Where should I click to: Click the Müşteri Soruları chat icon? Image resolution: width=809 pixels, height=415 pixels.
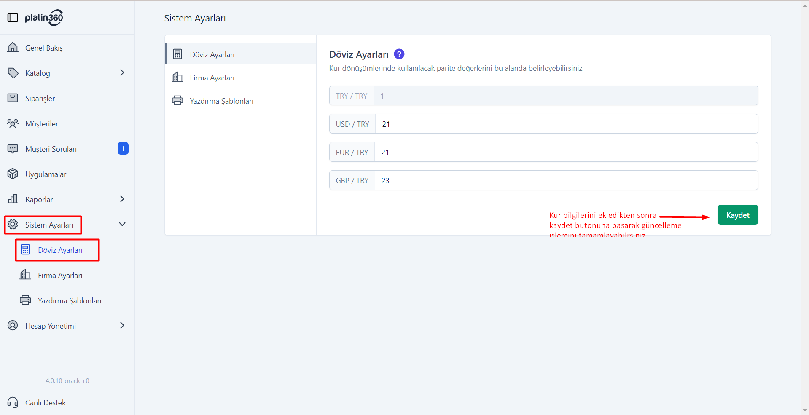(13, 149)
